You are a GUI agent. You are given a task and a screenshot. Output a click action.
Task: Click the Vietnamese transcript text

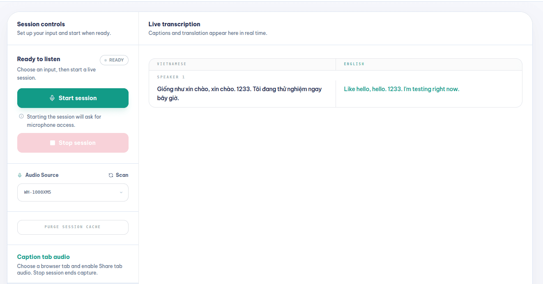(x=239, y=94)
